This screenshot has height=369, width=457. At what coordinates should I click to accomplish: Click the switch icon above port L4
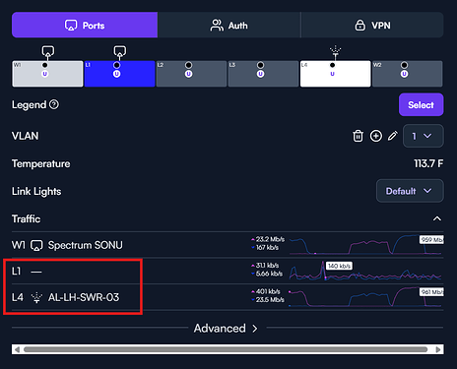335,51
